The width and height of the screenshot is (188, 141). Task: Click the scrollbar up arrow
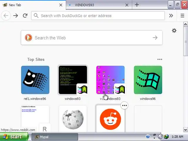click(x=185, y=24)
